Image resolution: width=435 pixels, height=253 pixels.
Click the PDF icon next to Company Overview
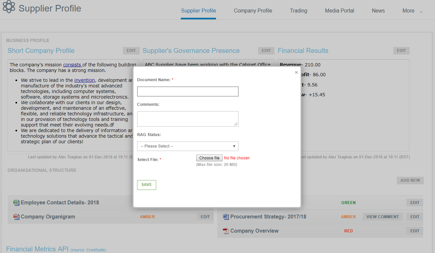pos(226,231)
